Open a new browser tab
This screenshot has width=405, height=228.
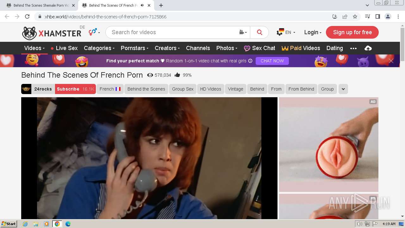point(161,5)
